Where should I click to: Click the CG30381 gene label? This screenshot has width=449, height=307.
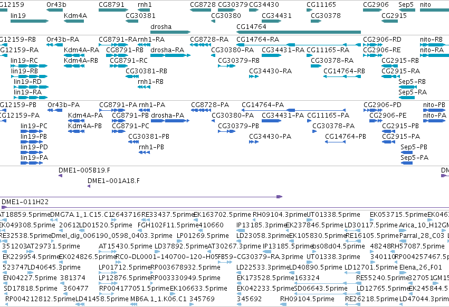tap(140, 15)
